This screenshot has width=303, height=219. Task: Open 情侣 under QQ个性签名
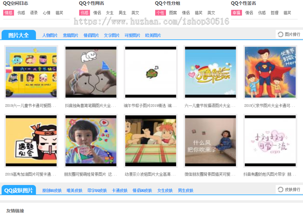click(x=249, y=13)
